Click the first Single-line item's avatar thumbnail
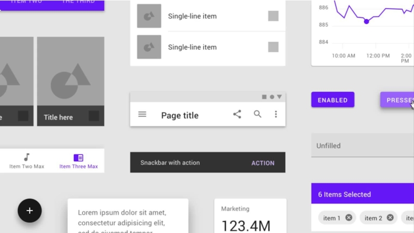 (149, 16)
